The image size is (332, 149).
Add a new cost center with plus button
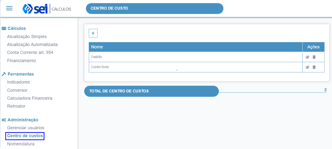point(93,33)
